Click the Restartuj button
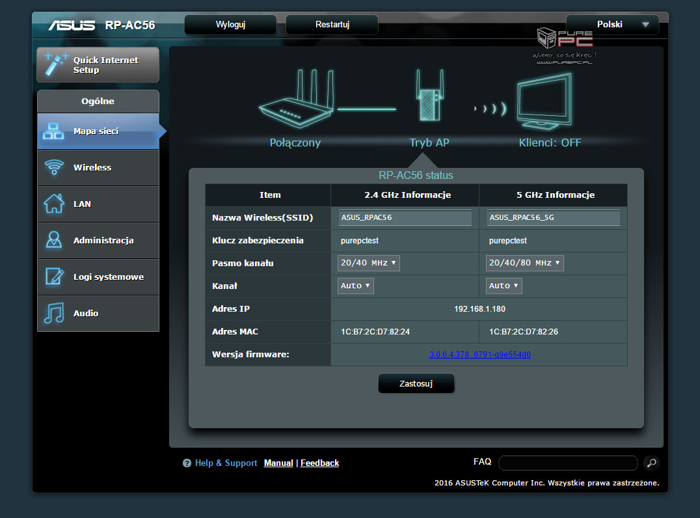This screenshot has height=518, width=700. point(332,25)
